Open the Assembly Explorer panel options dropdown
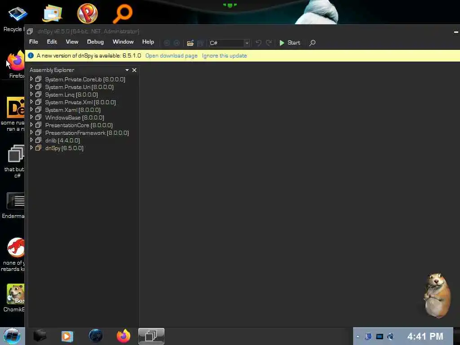460x345 pixels. (x=127, y=70)
